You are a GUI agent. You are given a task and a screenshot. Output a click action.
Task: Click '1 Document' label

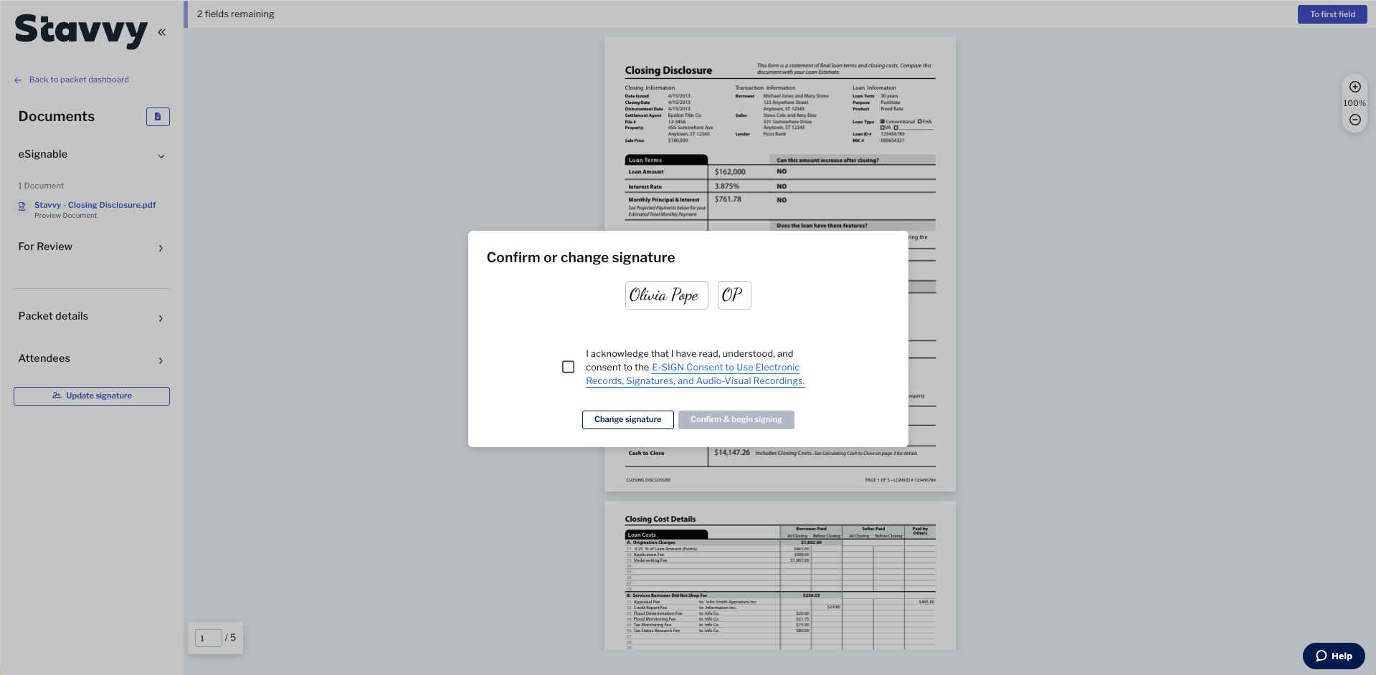click(41, 186)
